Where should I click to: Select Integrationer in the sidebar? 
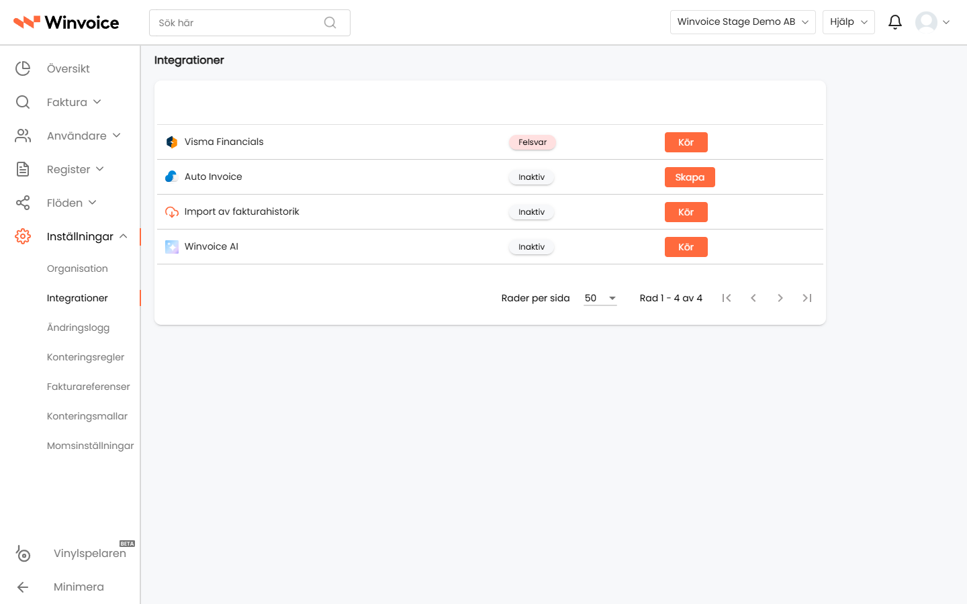77,298
